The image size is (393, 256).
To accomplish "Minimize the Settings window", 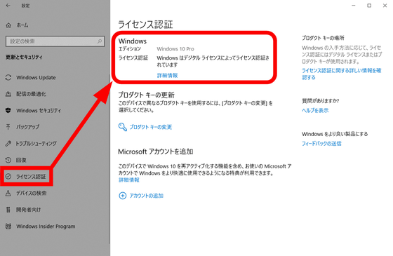I will [354, 6].
